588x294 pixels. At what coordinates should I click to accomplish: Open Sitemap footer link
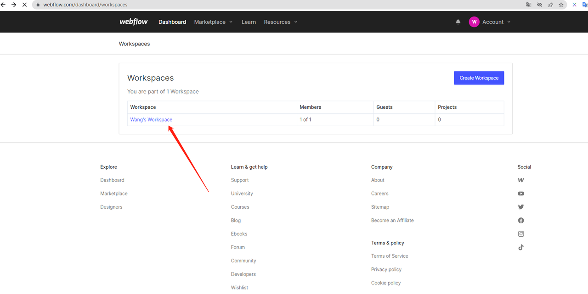click(x=380, y=207)
